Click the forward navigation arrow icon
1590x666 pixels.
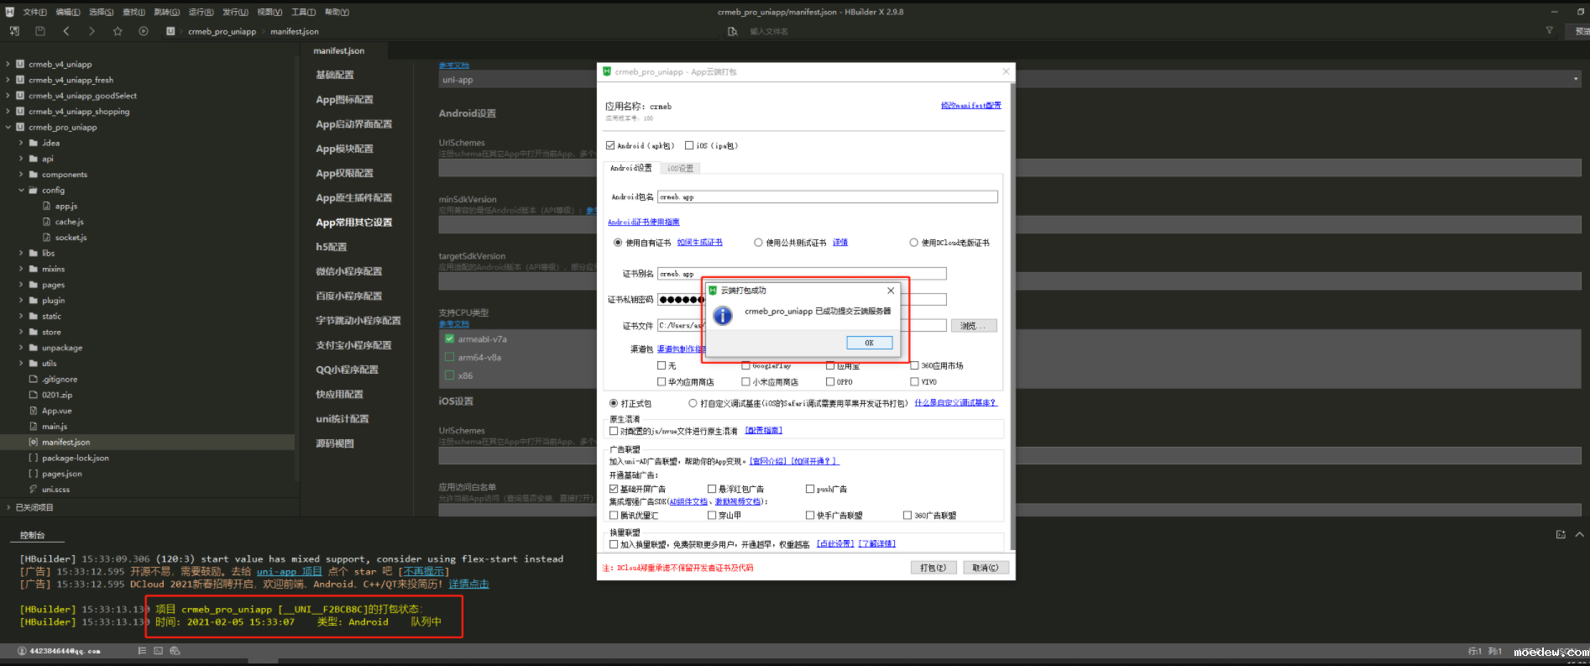coord(92,31)
